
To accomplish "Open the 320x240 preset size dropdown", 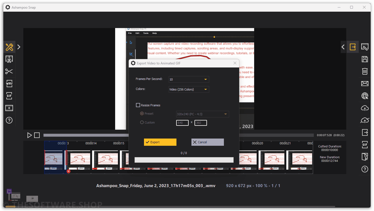I will 203,114.
